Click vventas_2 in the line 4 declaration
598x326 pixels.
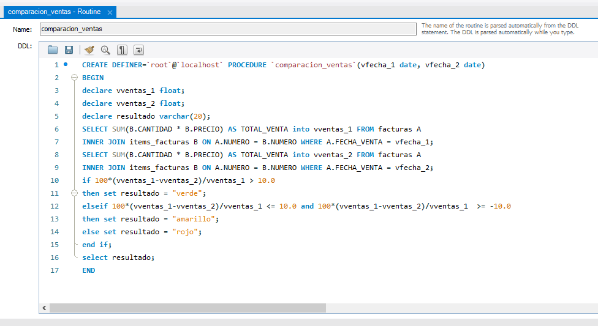pyautogui.click(x=135, y=103)
